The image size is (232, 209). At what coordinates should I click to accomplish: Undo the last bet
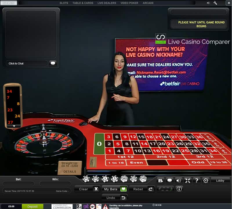pyautogui.click(x=115, y=198)
